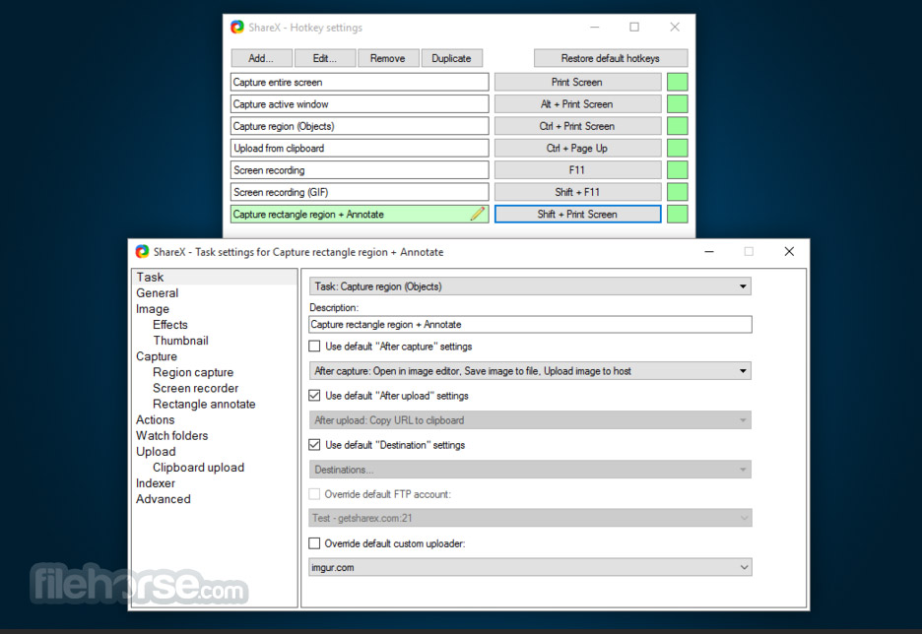Click the Test - getsharex.com:21 FTP dropdown
The height and width of the screenshot is (634, 922).
coord(530,518)
